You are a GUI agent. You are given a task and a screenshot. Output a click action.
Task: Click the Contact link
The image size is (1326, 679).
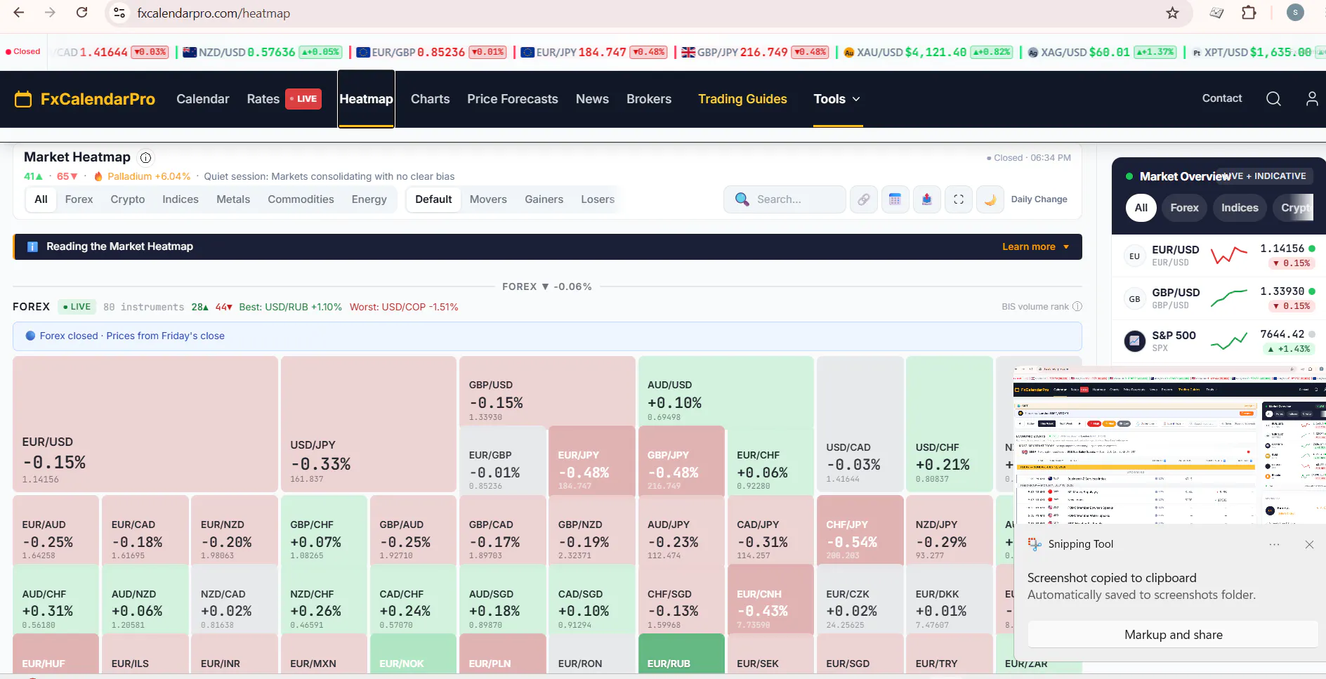pos(1222,98)
